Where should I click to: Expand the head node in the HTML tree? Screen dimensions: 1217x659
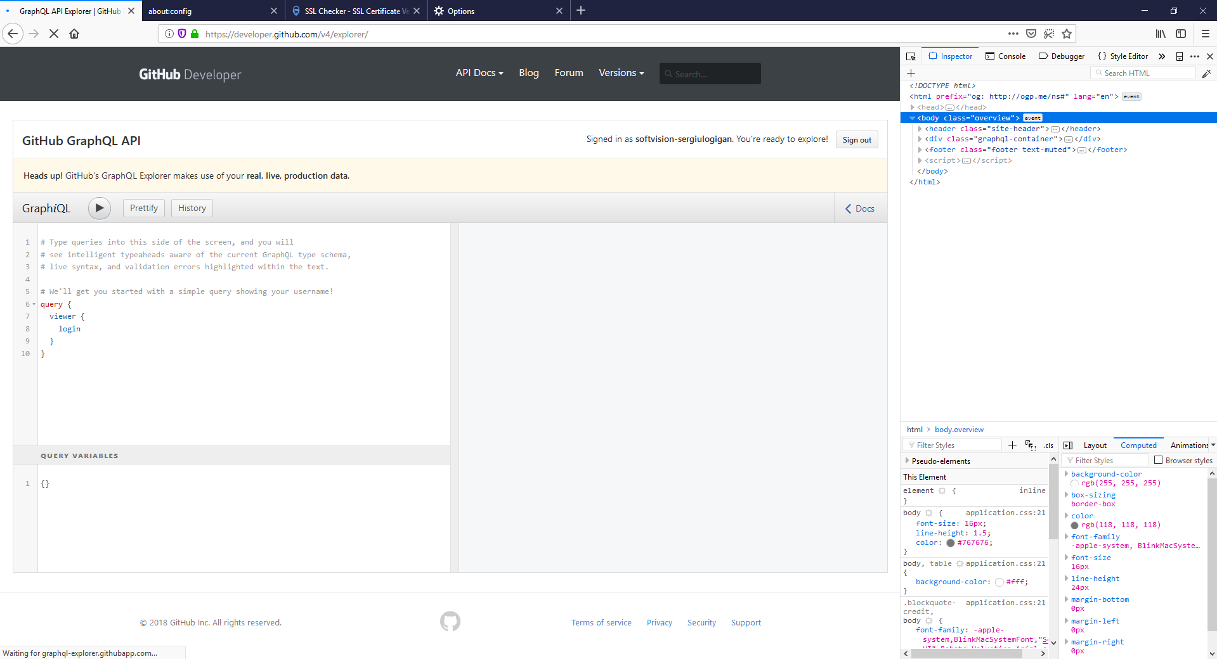913,107
